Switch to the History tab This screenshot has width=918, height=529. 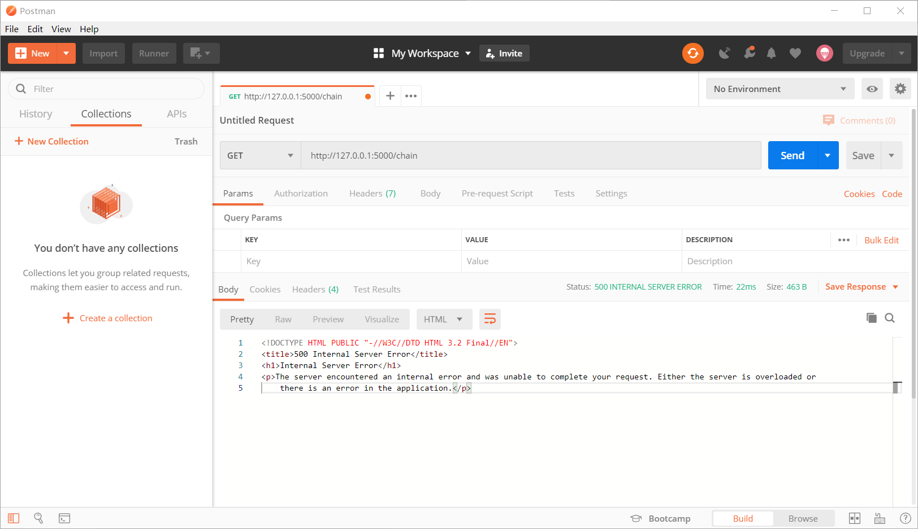pos(36,113)
